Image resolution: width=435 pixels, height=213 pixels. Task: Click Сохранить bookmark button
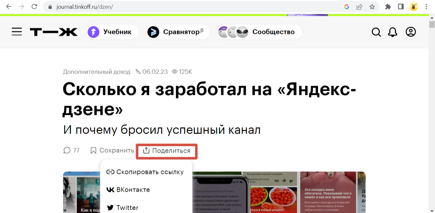[x=112, y=150]
